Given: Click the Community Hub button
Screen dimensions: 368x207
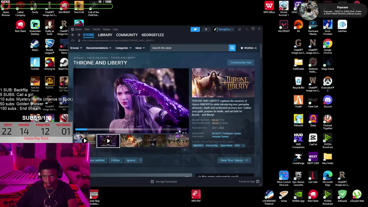Looking at the screenshot, I should pyautogui.click(x=241, y=62).
